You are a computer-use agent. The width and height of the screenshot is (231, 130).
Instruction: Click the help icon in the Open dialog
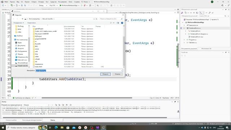point(122,23)
